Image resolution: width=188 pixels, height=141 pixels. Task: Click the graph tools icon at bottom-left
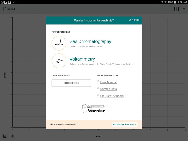pyautogui.click(x=5, y=136)
